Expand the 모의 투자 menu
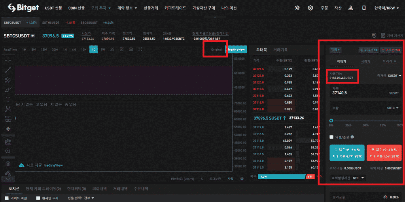The image size is (405, 202). pyautogui.click(x=101, y=8)
